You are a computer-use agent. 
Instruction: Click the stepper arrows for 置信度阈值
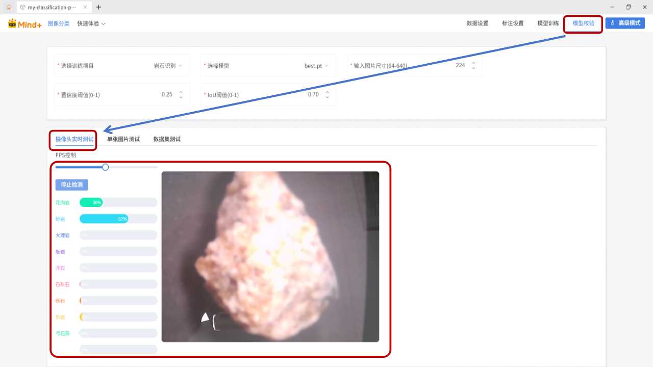[181, 95]
